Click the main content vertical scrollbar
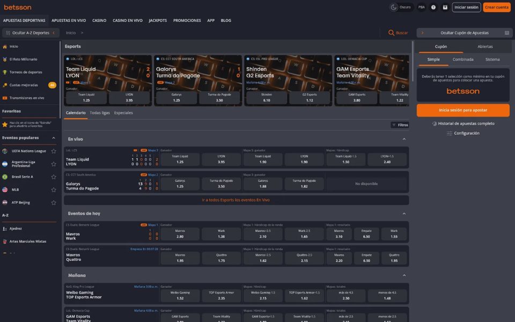 413,61
